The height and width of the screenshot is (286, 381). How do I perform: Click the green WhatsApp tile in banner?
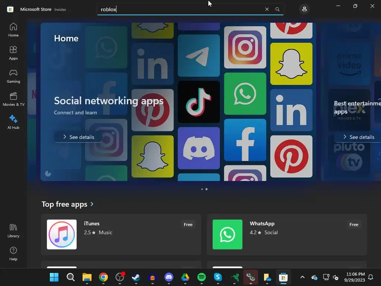coord(245,93)
